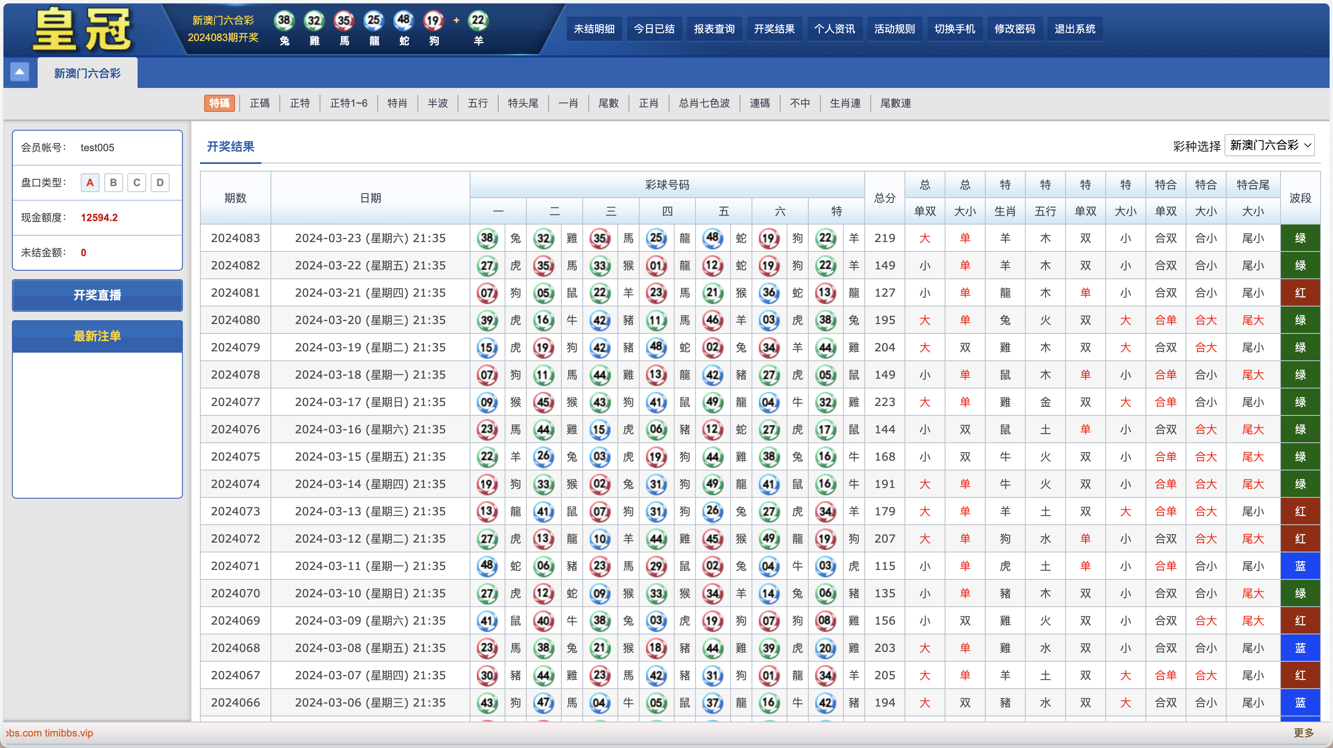Select handicap type B
This screenshot has width=1333, height=748.
pyautogui.click(x=113, y=182)
